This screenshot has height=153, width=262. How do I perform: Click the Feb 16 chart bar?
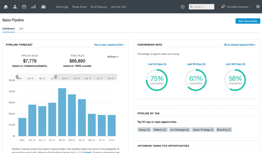click(62, 112)
